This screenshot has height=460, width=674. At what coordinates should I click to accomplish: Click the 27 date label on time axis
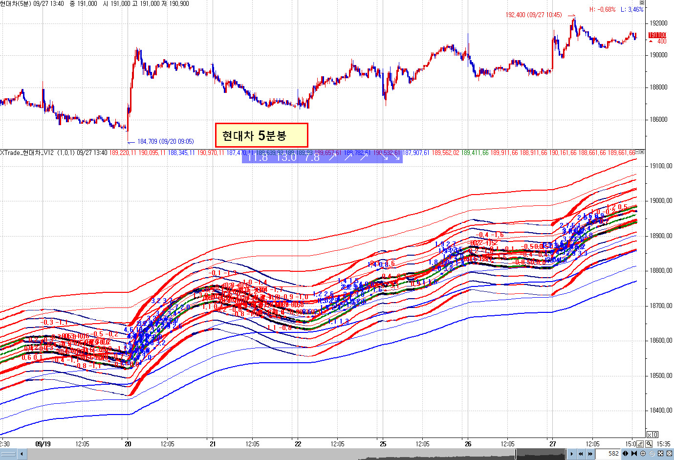coord(552,444)
